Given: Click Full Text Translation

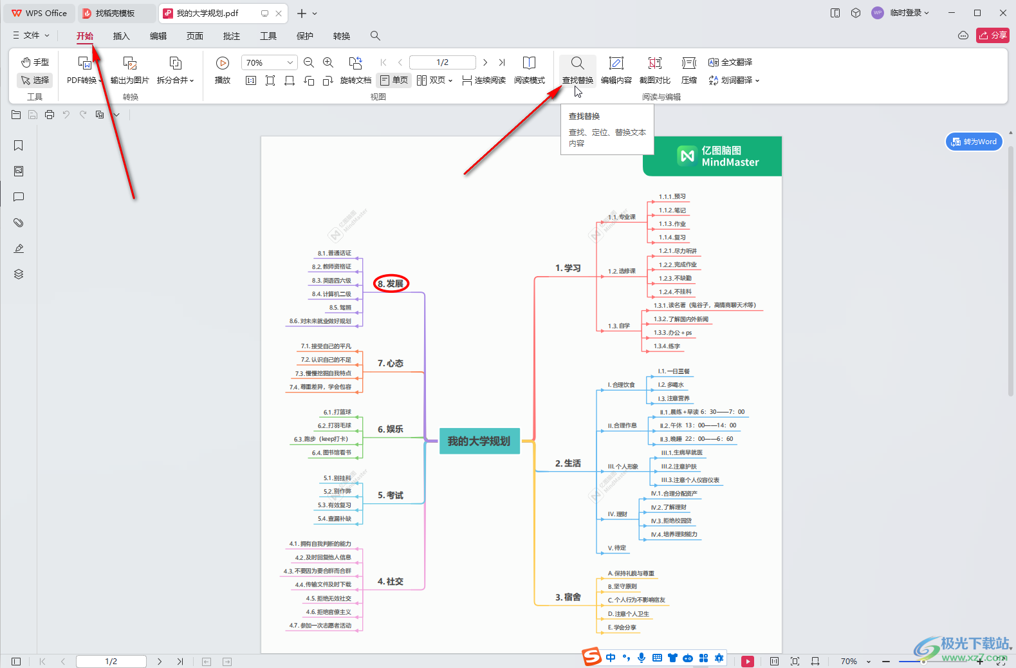Looking at the screenshot, I should tap(730, 62).
